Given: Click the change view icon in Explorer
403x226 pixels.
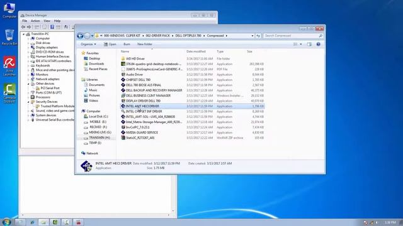Looking at the screenshot, I should tap(295, 44).
